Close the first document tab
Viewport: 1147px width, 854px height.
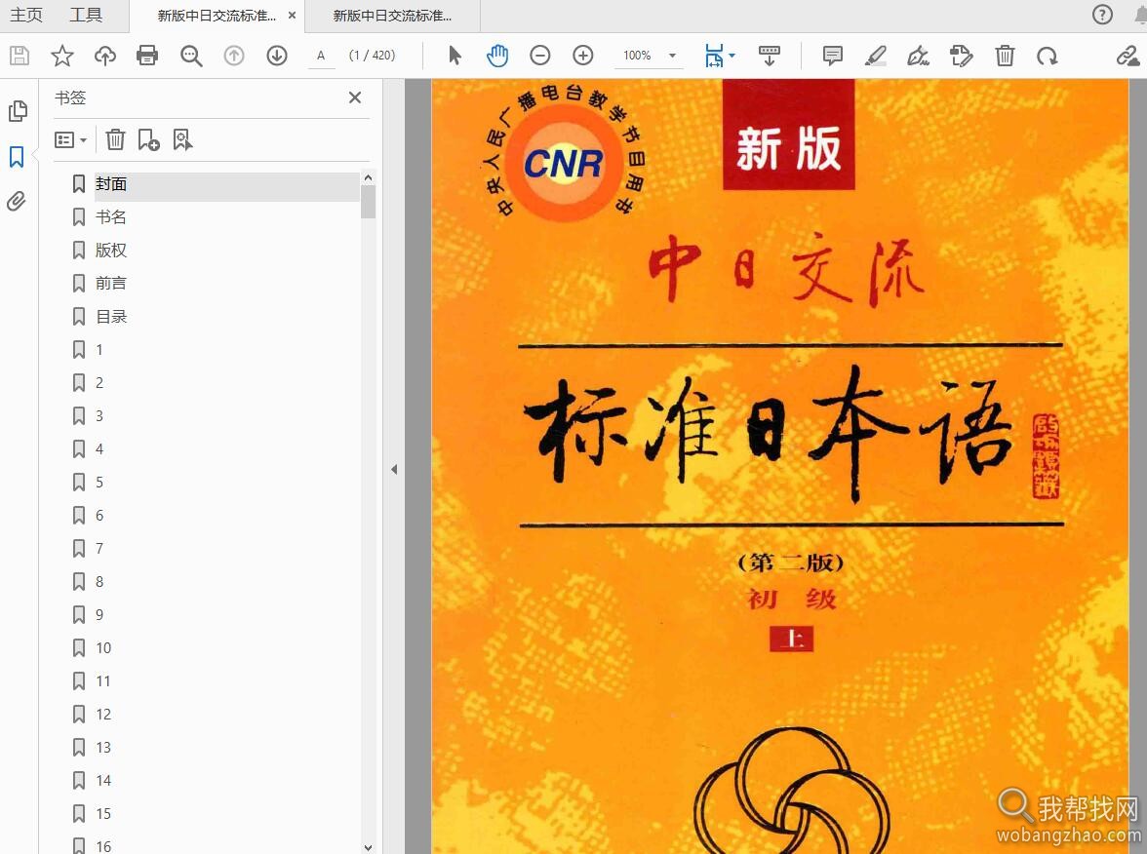292,16
